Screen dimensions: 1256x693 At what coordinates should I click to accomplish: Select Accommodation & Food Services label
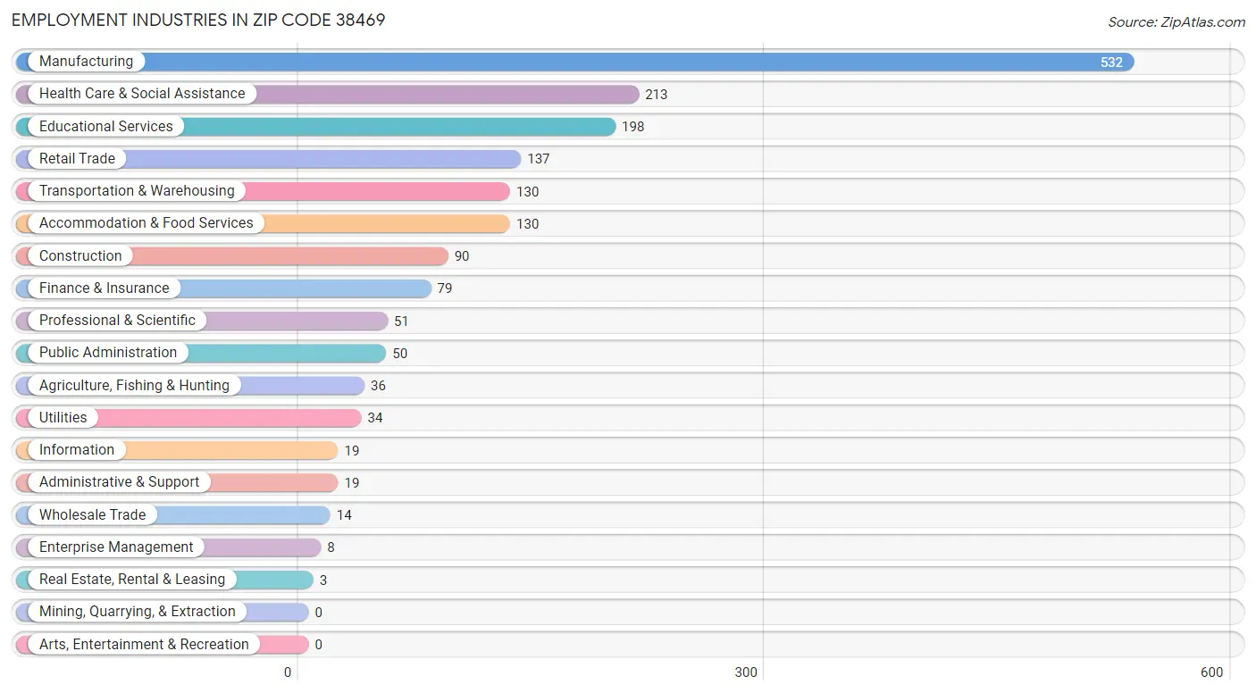(147, 222)
